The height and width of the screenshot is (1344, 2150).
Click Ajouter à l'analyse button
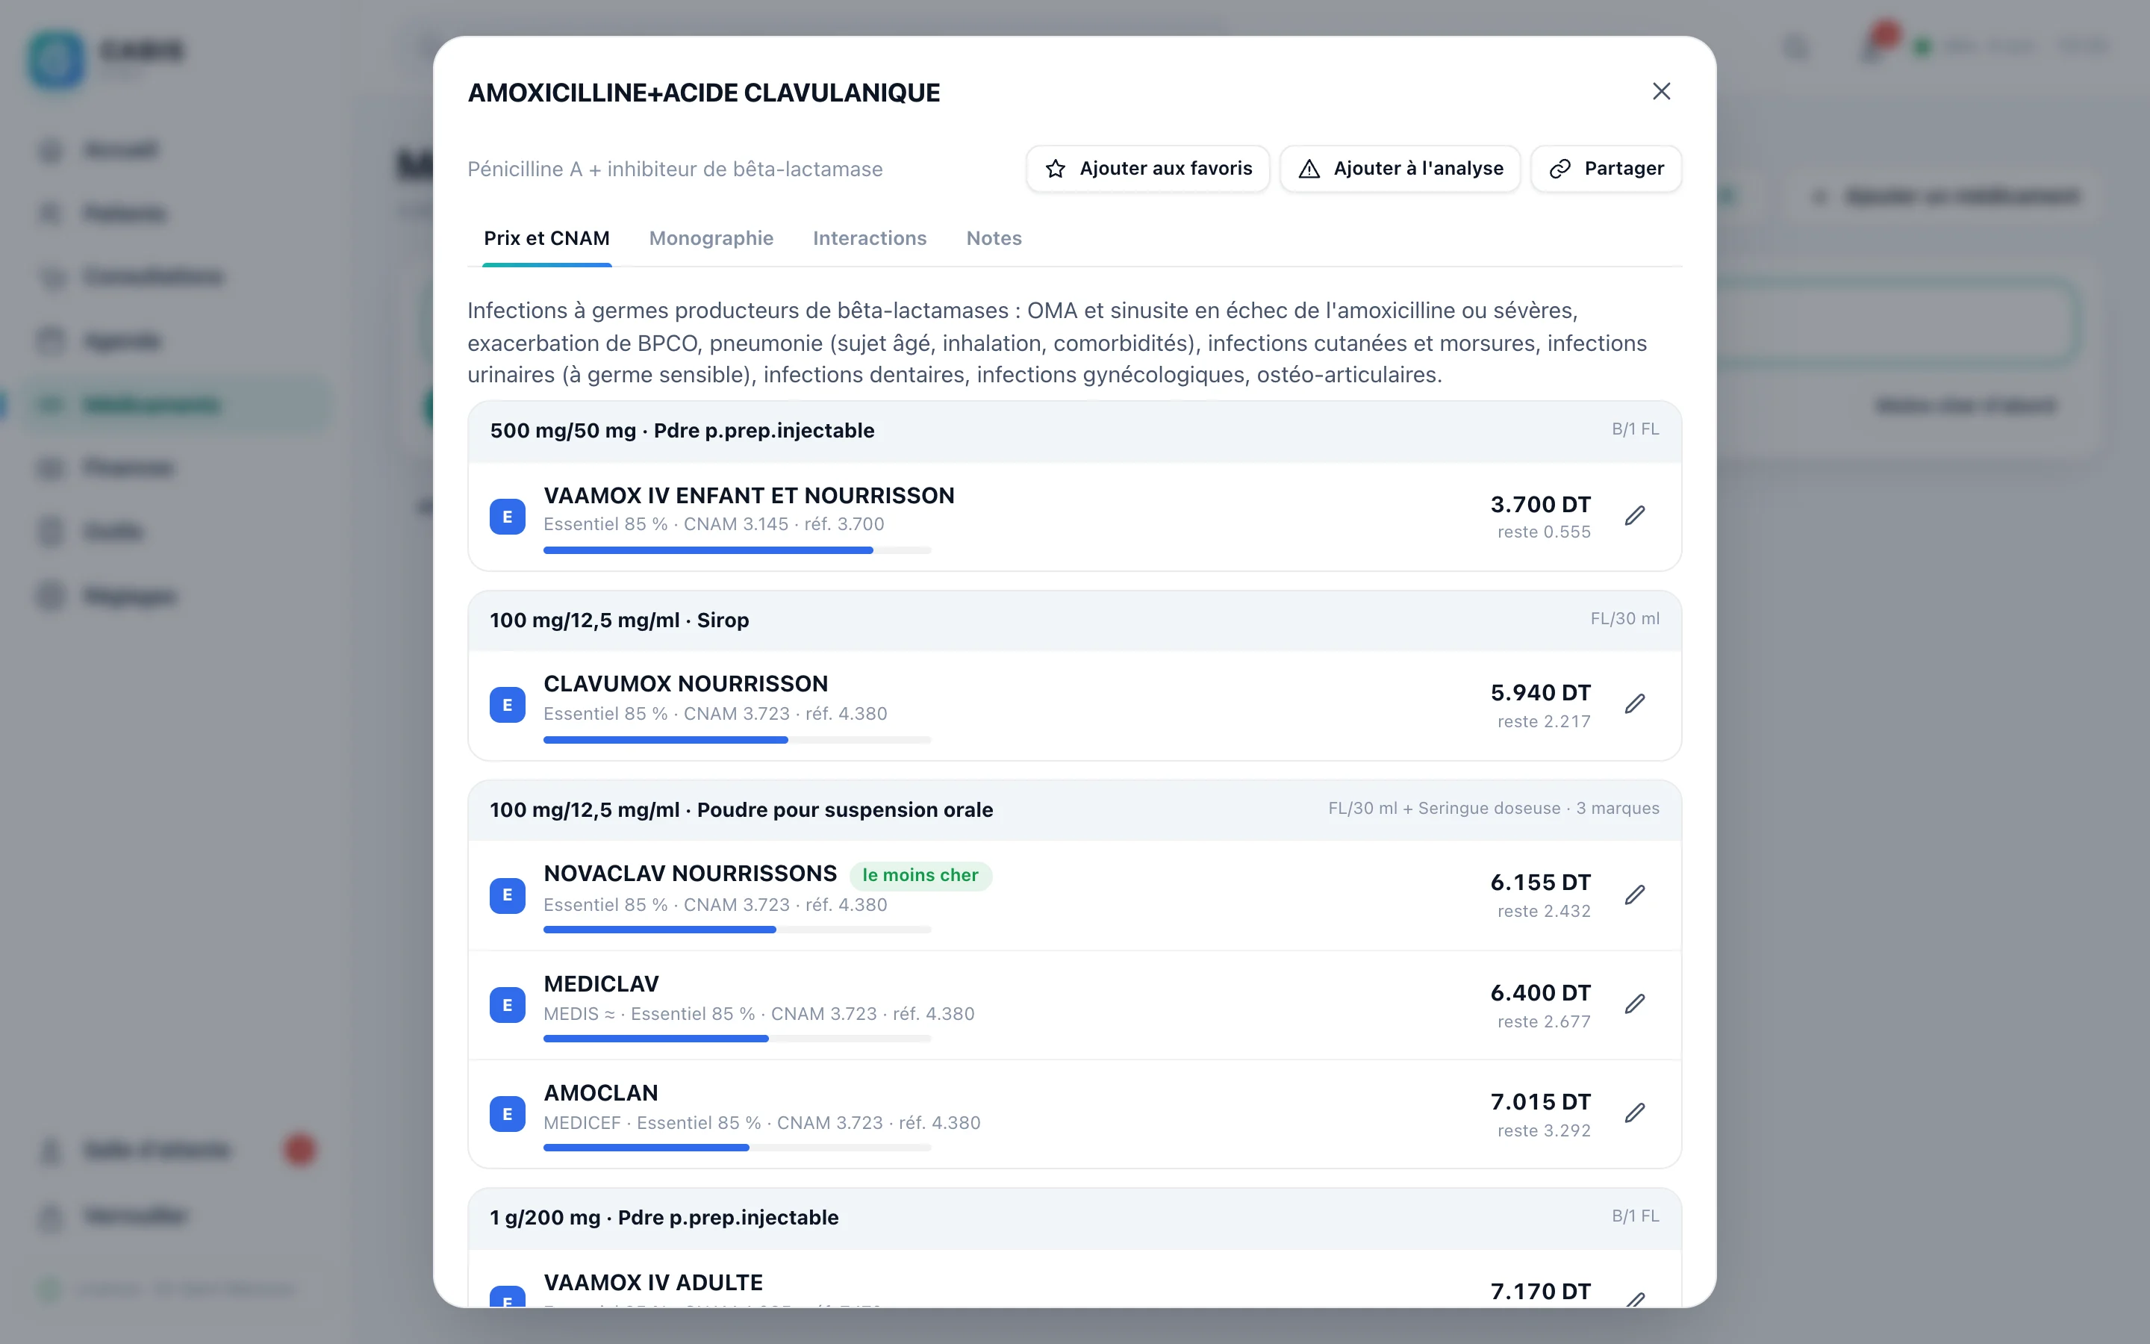pos(1399,169)
